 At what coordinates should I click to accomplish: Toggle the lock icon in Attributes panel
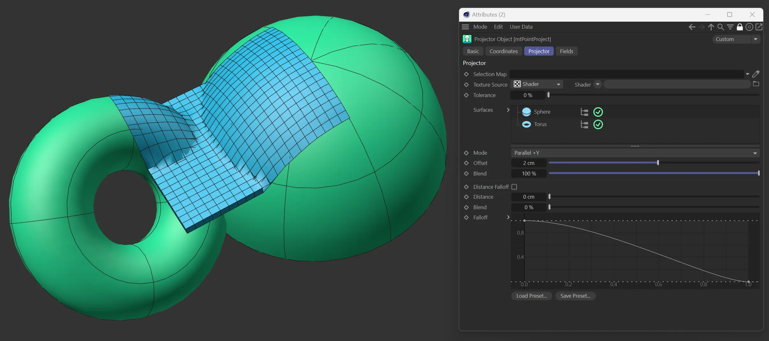[x=740, y=27]
